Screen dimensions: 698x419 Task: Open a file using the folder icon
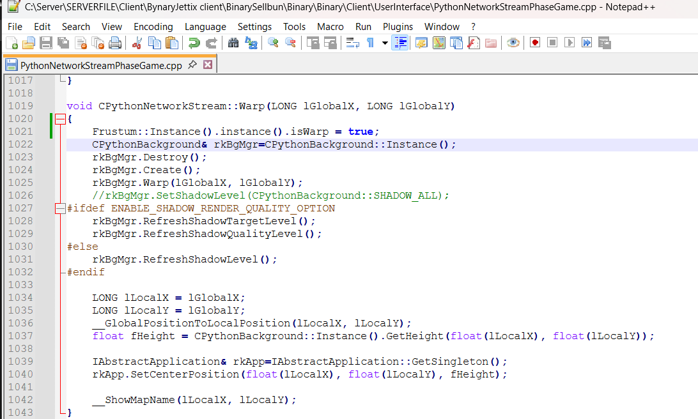29,43
